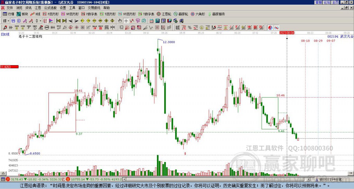This screenshot has width=354, height=189.
Task: Toggle the crosshair cursor tool
Action: (x=126, y=21)
